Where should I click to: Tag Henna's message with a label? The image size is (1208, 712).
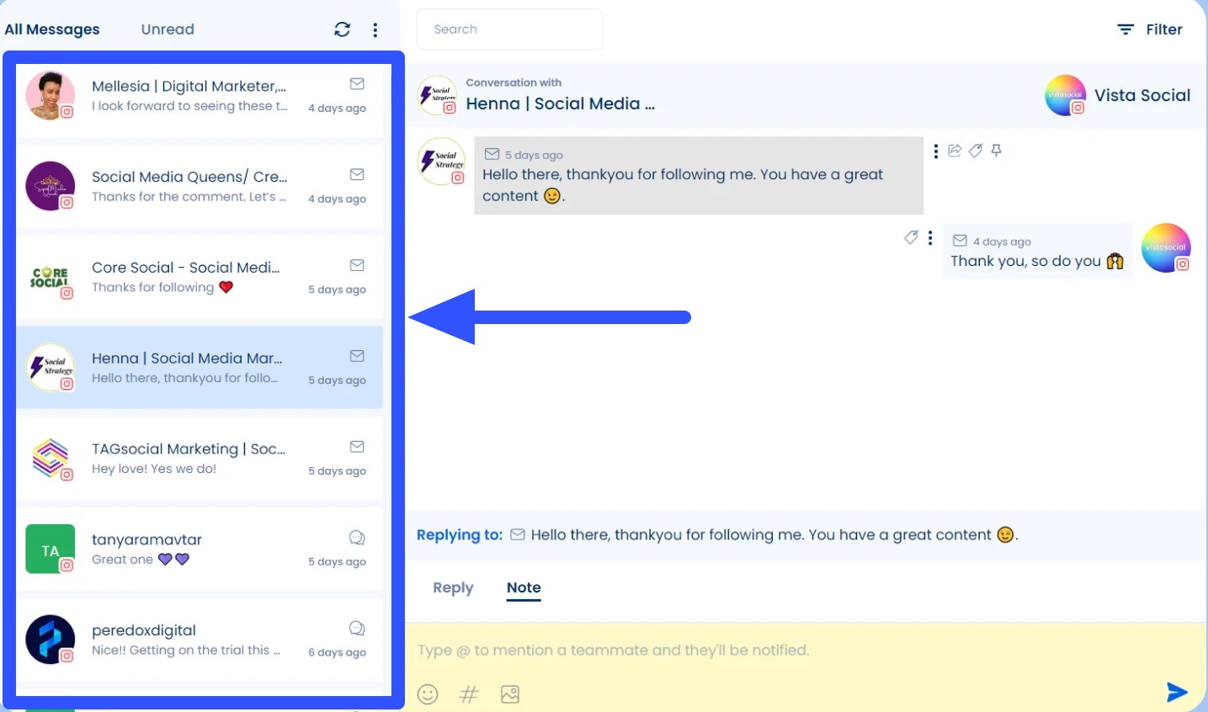click(976, 150)
